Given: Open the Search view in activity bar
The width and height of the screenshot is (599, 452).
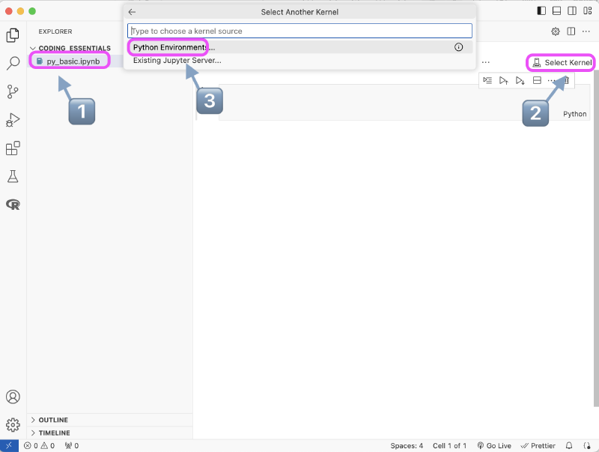Looking at the screenshot, I should coord(13,63).
